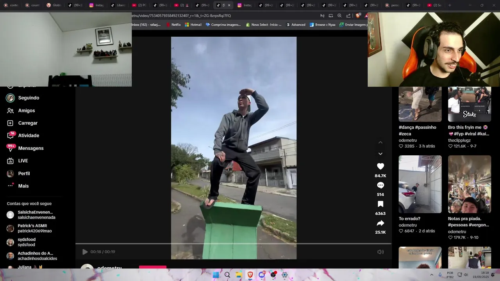Switch to the 'conte' browser tab
Image resolution: width=500 pixels, height=281 pixels.
[11, 5]
